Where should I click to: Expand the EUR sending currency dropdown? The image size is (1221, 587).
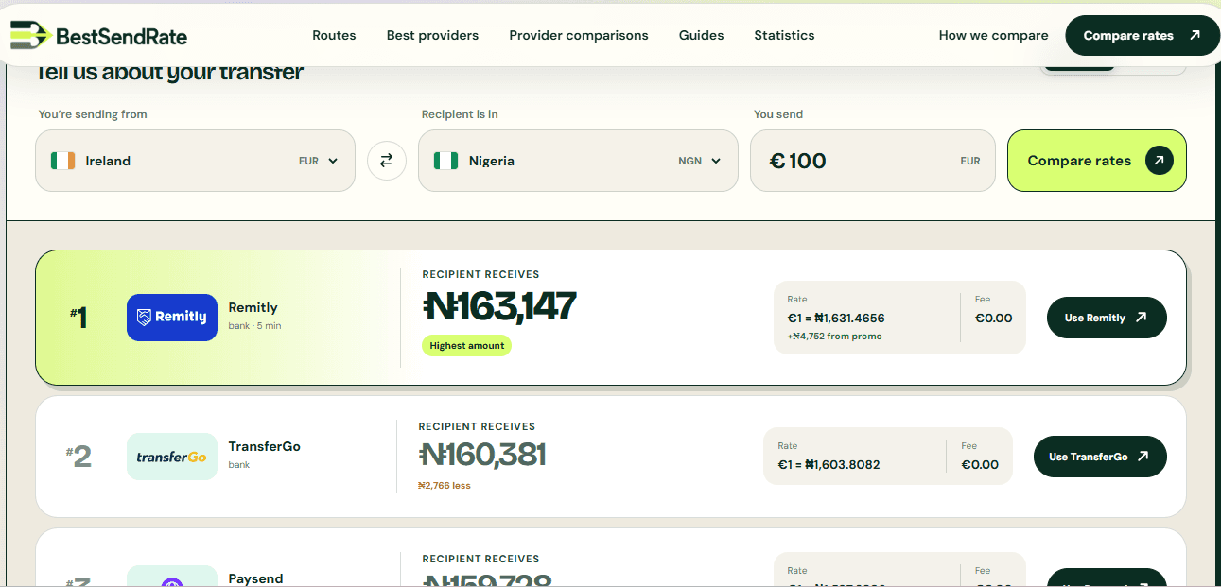(x=319, y=161)
